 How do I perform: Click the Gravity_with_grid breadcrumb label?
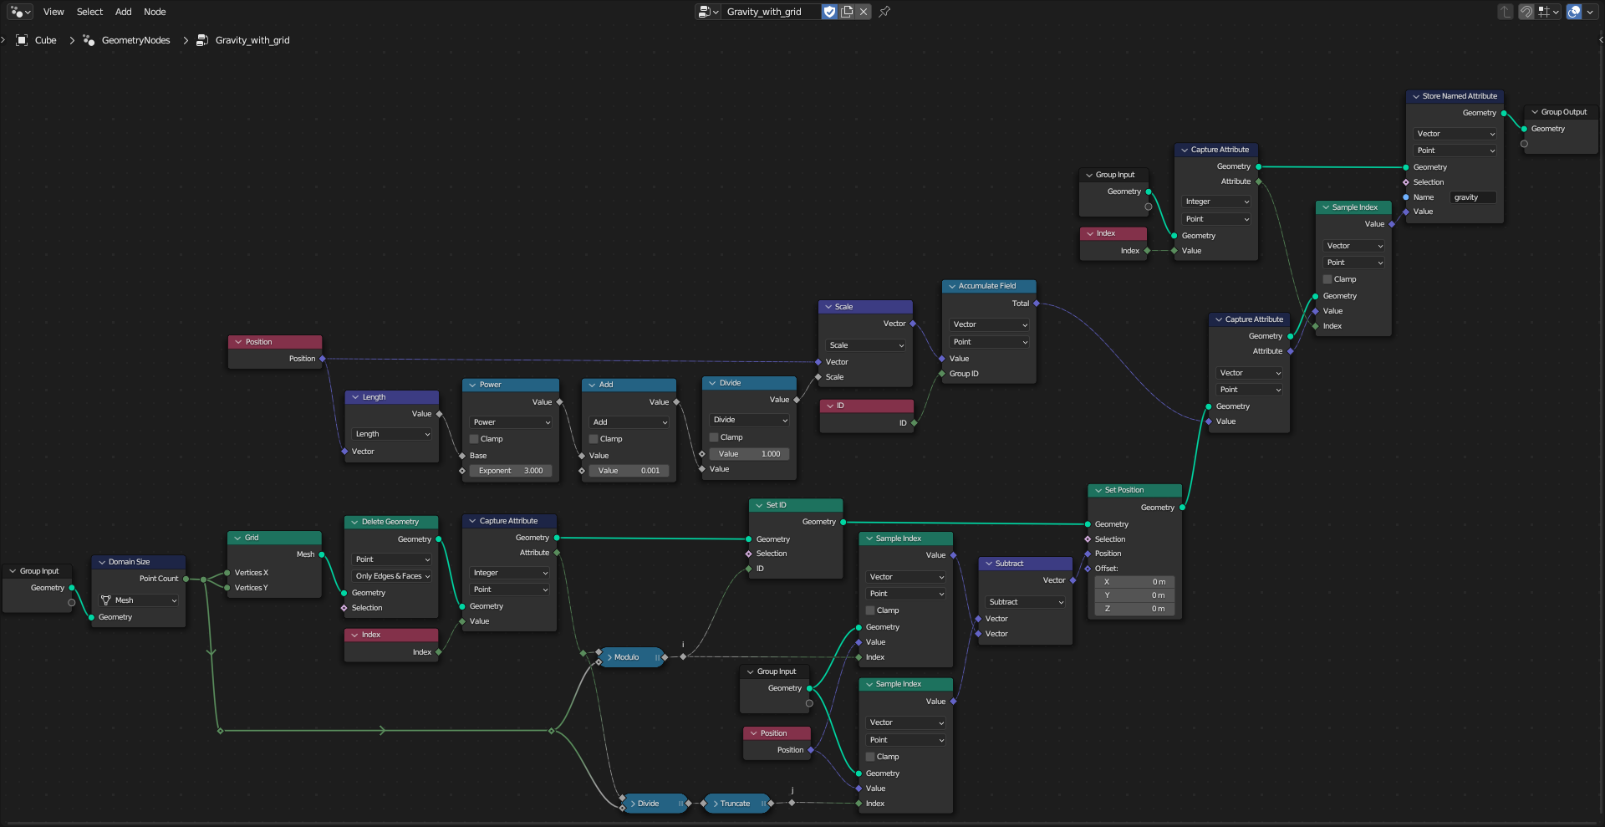pos(252,40)
